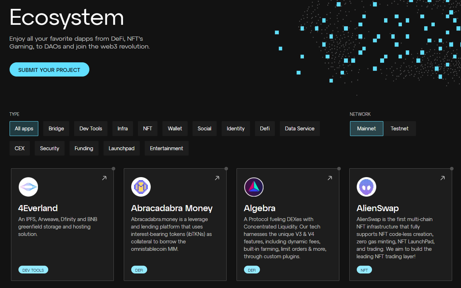Viewport: 461px width, 288px height.
Task: Click the AlienSwap alien logo icon
Action: (x=366, y=187)
